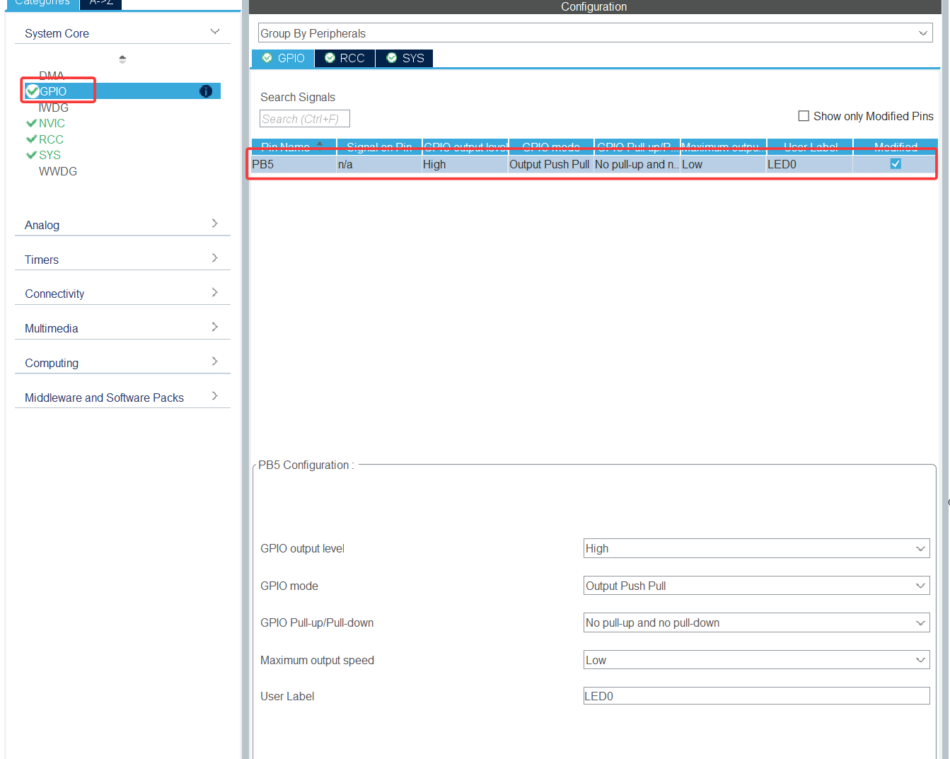Screen dimensions: 950x759
Task: Select SYS in System Core list
Action: coord(50,155)
